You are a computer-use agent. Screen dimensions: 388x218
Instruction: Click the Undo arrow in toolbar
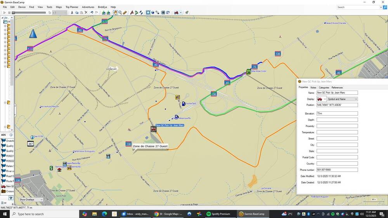click(x=92, y=13)
